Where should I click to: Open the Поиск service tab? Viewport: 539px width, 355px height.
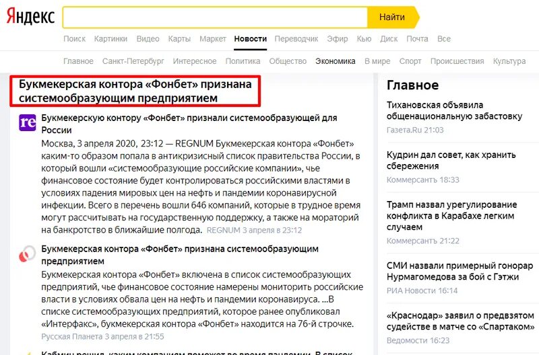[x=74, y=39]
